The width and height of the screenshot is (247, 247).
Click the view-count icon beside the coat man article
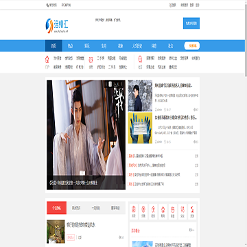pyautogui.click(x=195, y=110)
